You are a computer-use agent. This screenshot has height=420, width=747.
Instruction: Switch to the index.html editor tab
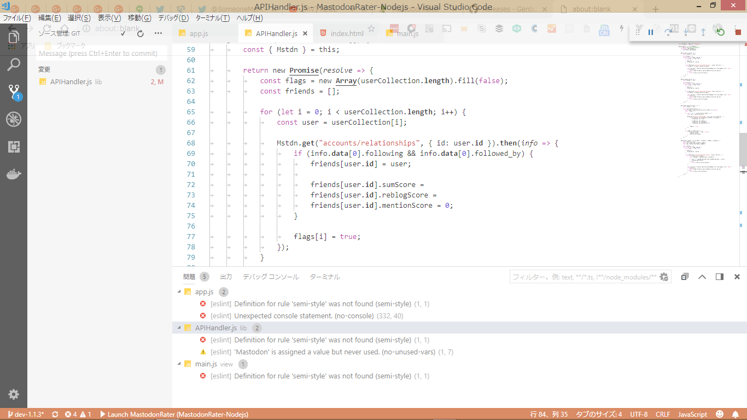point(347,33)
